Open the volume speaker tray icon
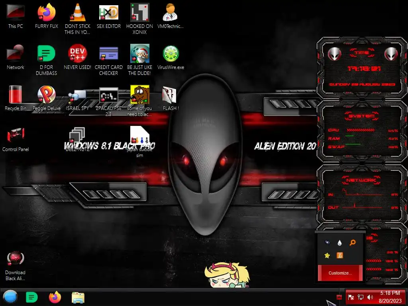The width and height of the screenshot is (408, 306). pyautogui.click(x=370, y=297)
